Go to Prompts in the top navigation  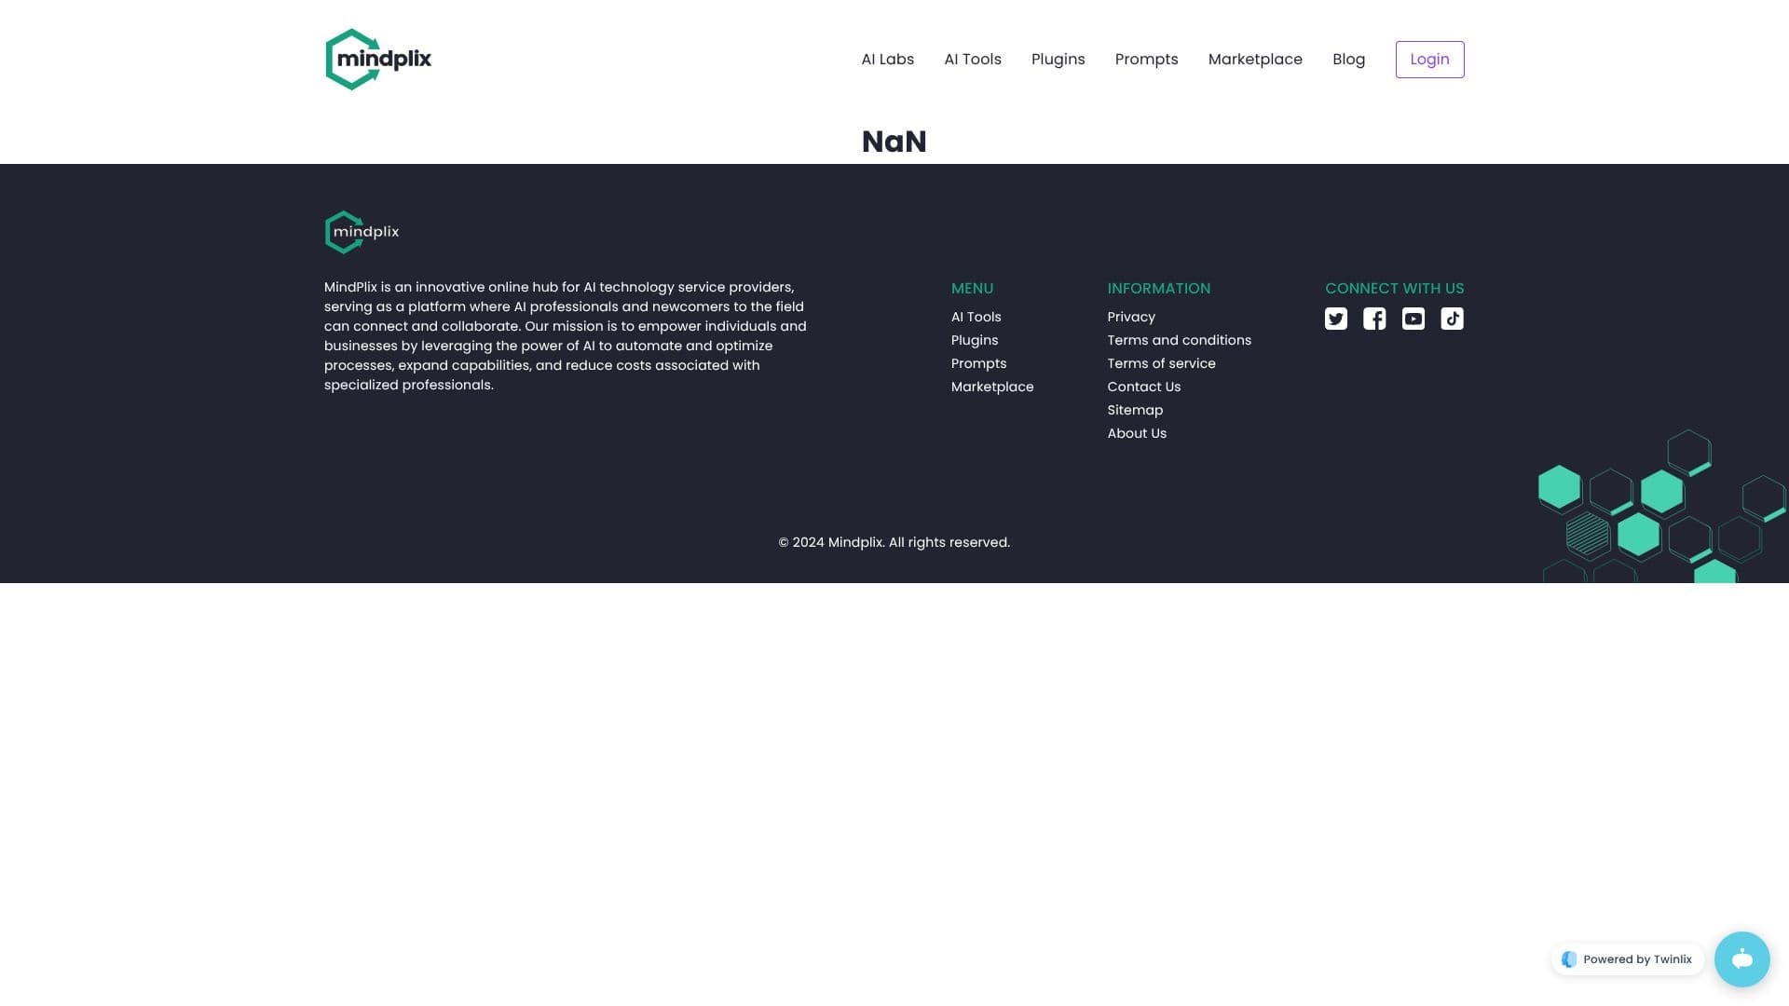tap(1146, 60)
